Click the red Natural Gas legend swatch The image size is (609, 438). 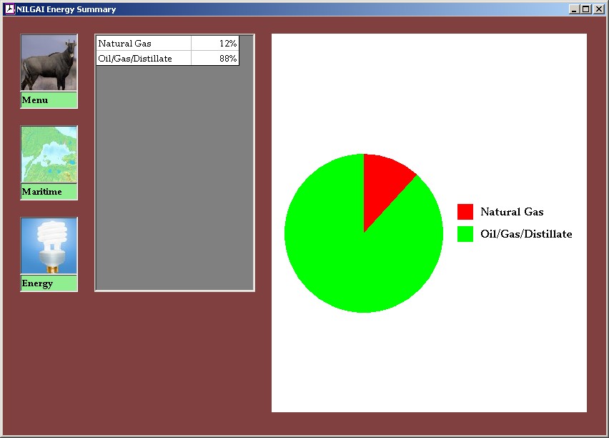click(465, 212)
